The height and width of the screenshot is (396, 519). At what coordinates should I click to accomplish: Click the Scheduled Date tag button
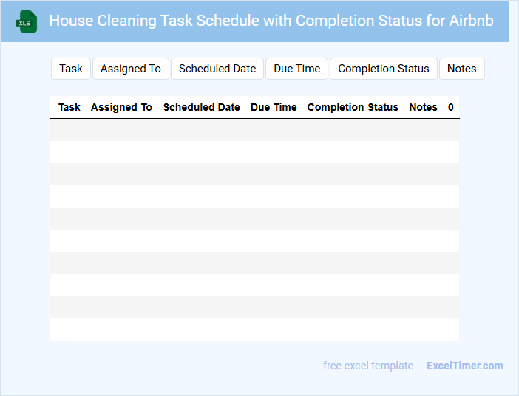[x=217, y=69]
